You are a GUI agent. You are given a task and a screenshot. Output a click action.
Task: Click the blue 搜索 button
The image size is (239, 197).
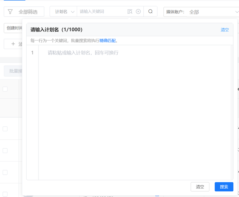coord(224,187)
